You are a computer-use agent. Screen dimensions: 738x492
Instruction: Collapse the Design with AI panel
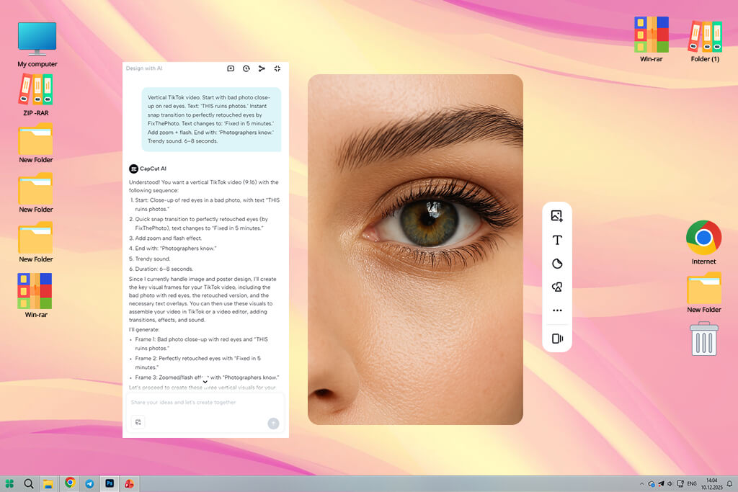[277, 68]
